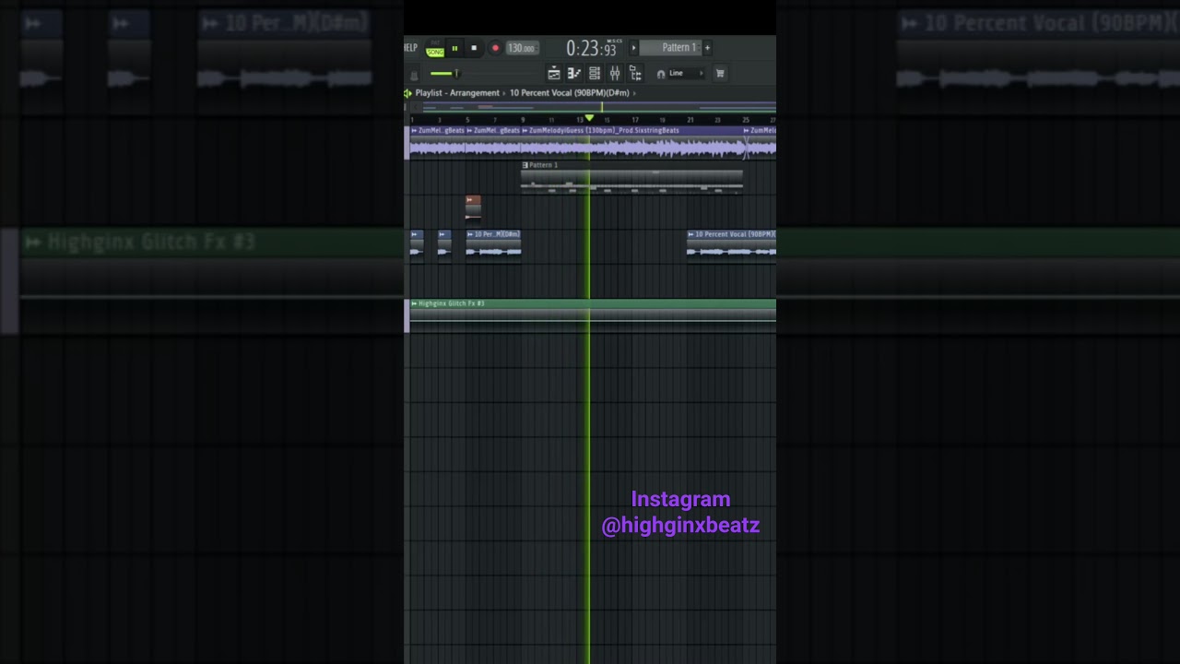Click '10 Percent Vocal (90BPM)(D#m)' breadcrumb
This screenshot has width=1180, height=664.
click(x=570, y=93)
